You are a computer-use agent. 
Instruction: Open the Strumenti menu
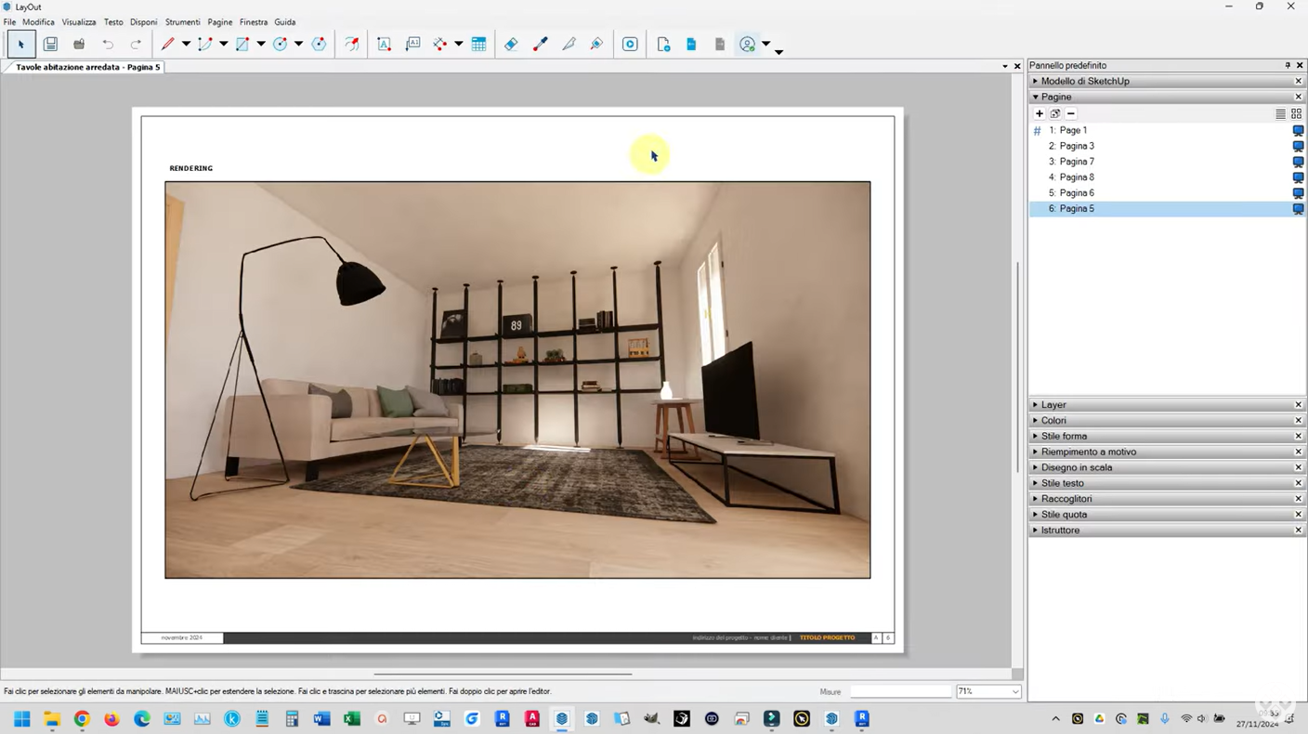tap(182, 22)
